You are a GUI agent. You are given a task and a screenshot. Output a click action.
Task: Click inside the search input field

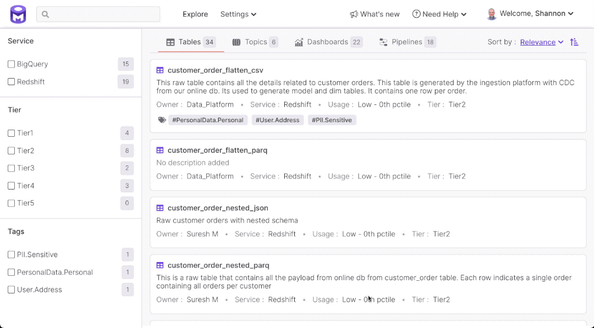click(99, 14)
